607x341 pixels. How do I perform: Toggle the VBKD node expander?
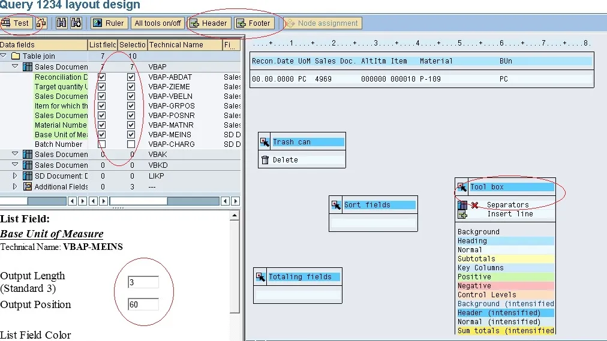(x=15, y=165)
